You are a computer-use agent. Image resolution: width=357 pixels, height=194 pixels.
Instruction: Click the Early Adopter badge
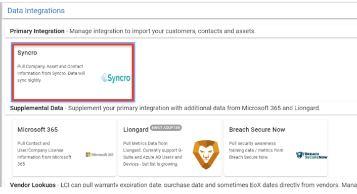[166, 128]
